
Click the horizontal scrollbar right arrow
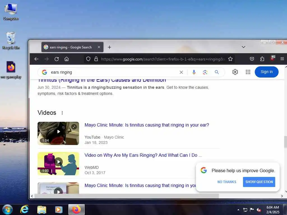click(x=282, y=196)
